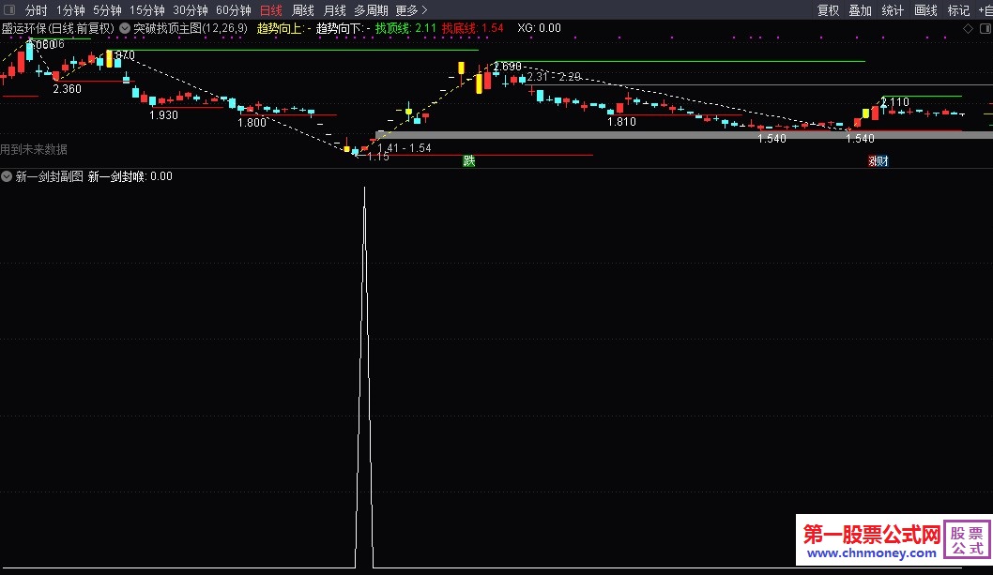The width and height of the screenshot is (993, 575).
Task: Click the XG: 0.00 value
Action: 539,28
